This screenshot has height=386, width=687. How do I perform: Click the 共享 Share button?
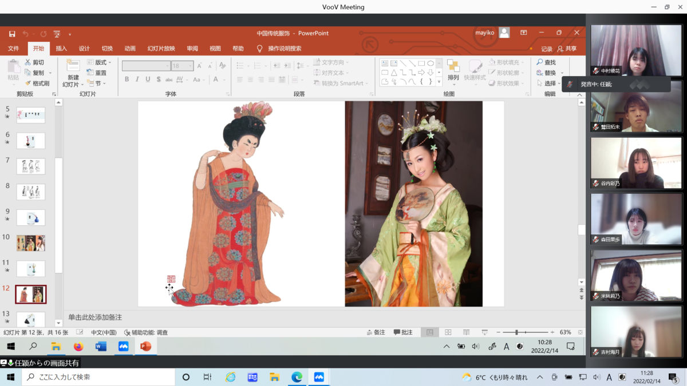pyautogui.click(x=567, y=49)
